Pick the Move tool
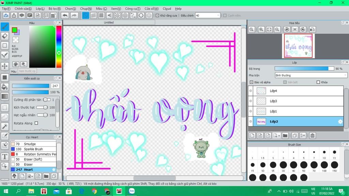Image resolution: width=349 pixels, height=196 pixels. coord(5,66)
